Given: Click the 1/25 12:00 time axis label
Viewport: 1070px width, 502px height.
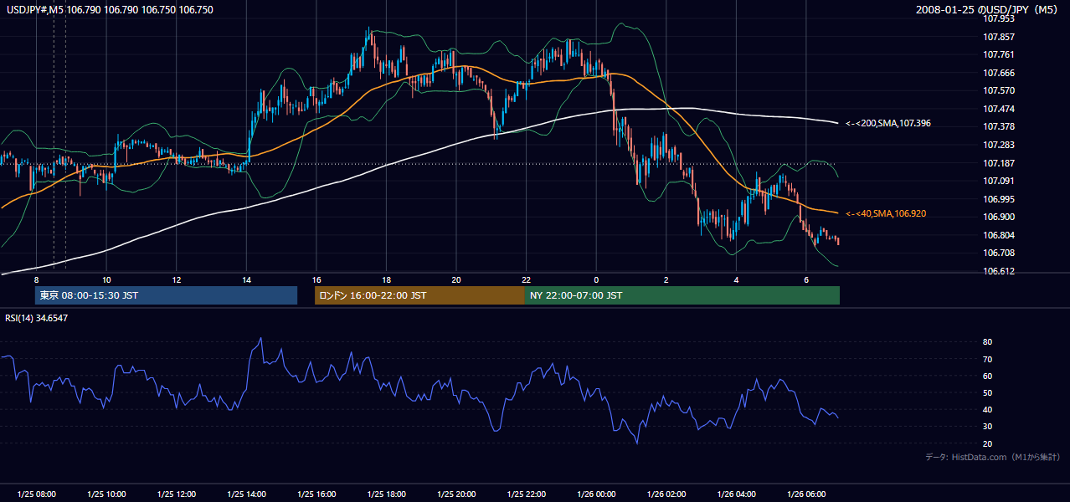Looking at the screenshot, I should click(176, 494).
